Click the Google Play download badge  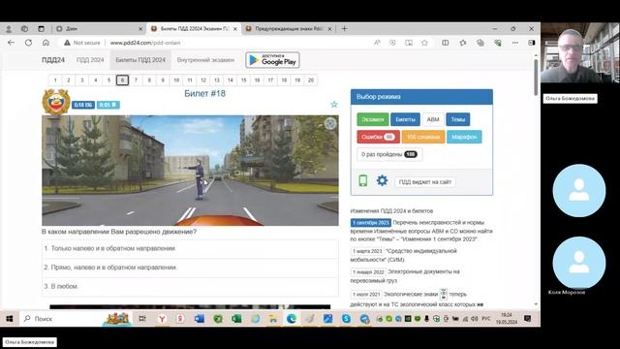[272, 60]
